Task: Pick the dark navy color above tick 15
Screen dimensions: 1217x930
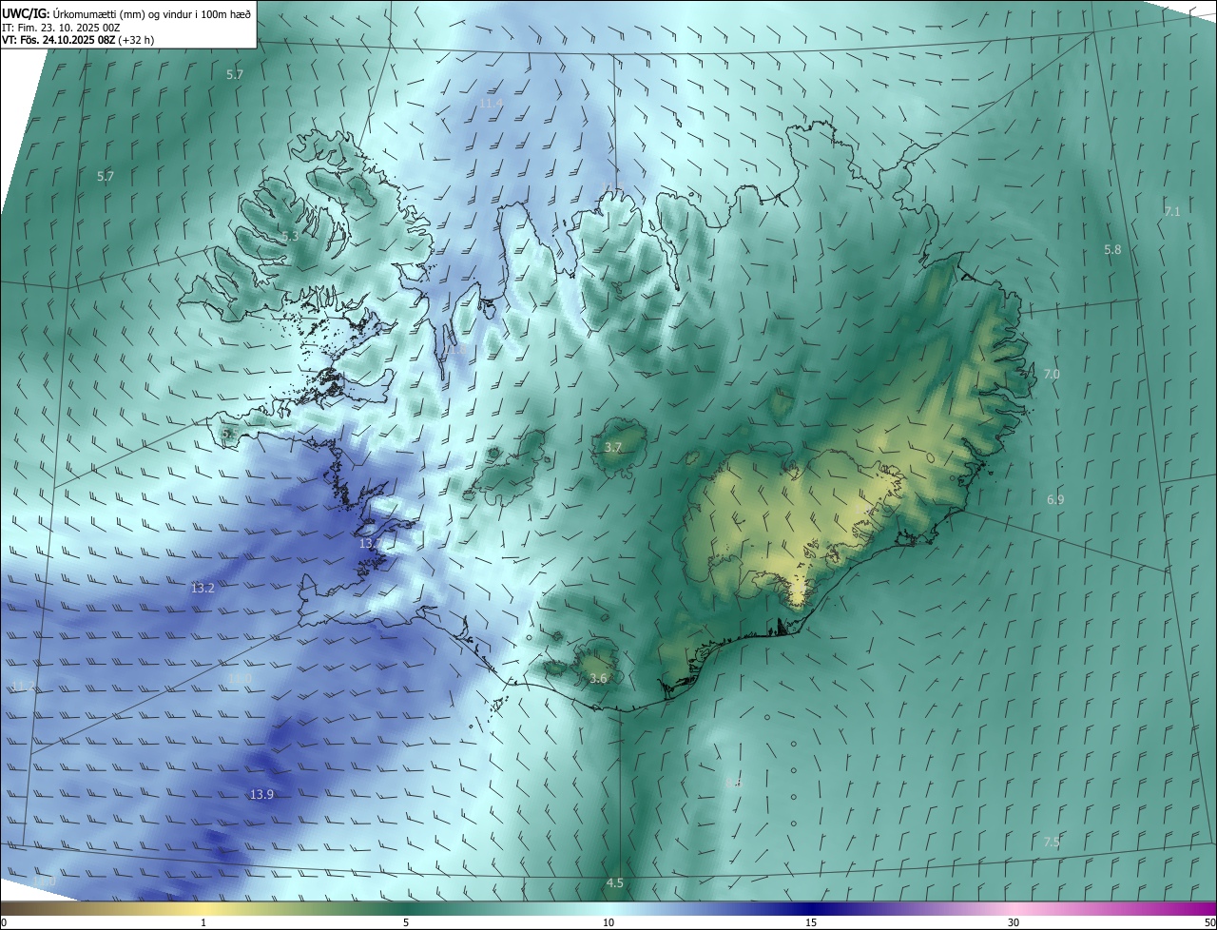Action: [x=811, y=908]
